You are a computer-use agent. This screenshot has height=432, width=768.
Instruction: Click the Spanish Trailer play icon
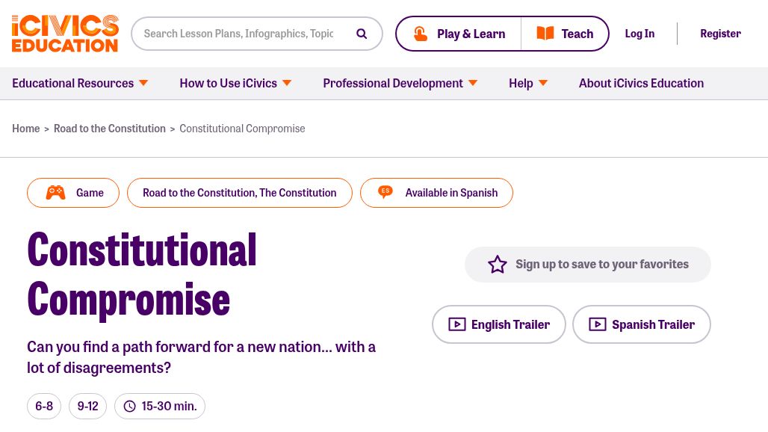pyautogui.click(x=597, y=324)
